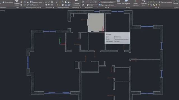179x100 pixels.
Task: Expand the Сечение panel title
Action: click(76, 7)
